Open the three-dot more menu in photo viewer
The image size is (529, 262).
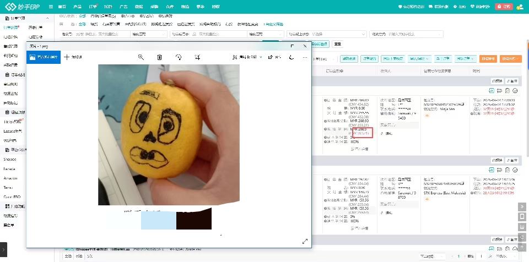305,57
